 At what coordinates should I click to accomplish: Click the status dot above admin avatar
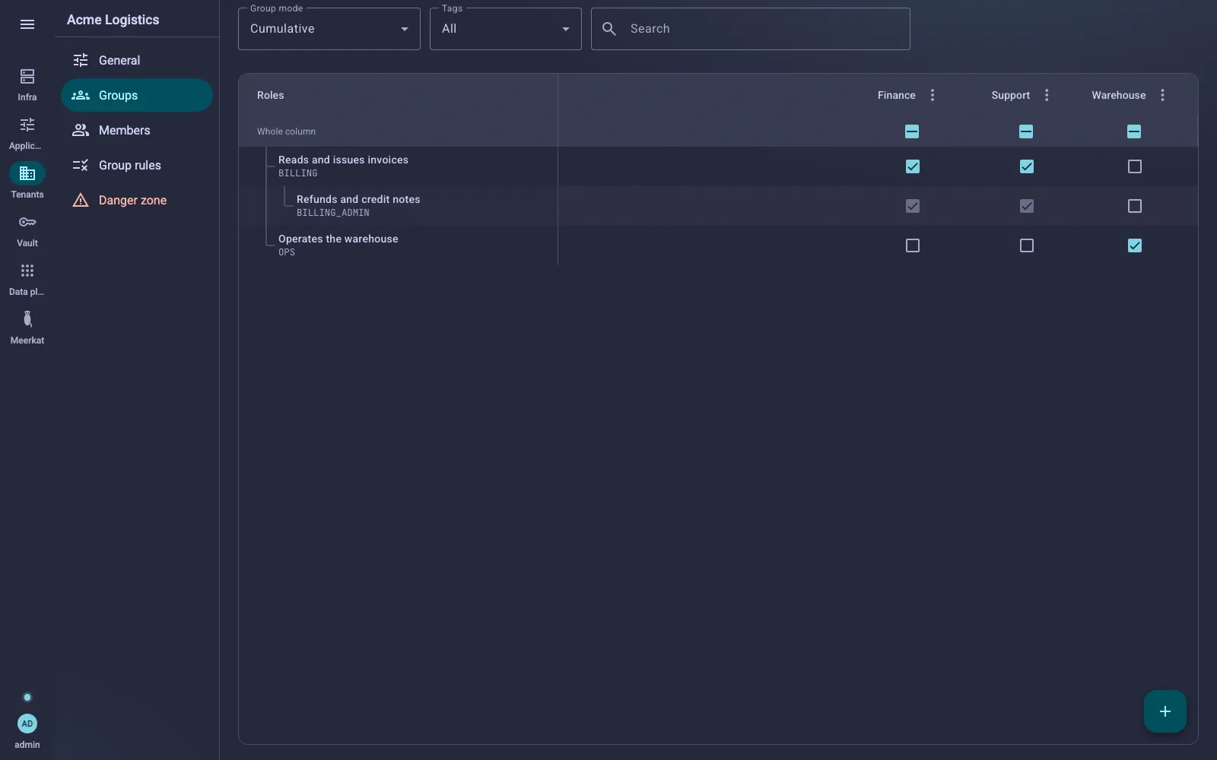pyautogui.click(x=27, y=698)
